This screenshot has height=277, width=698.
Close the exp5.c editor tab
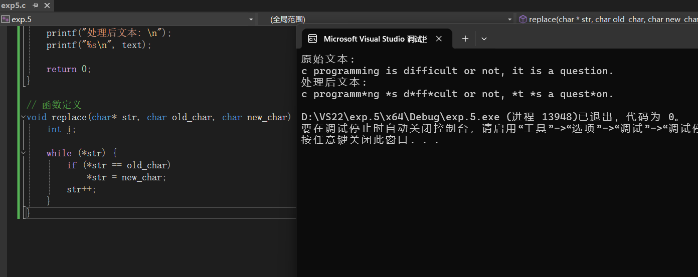point(47,6)
